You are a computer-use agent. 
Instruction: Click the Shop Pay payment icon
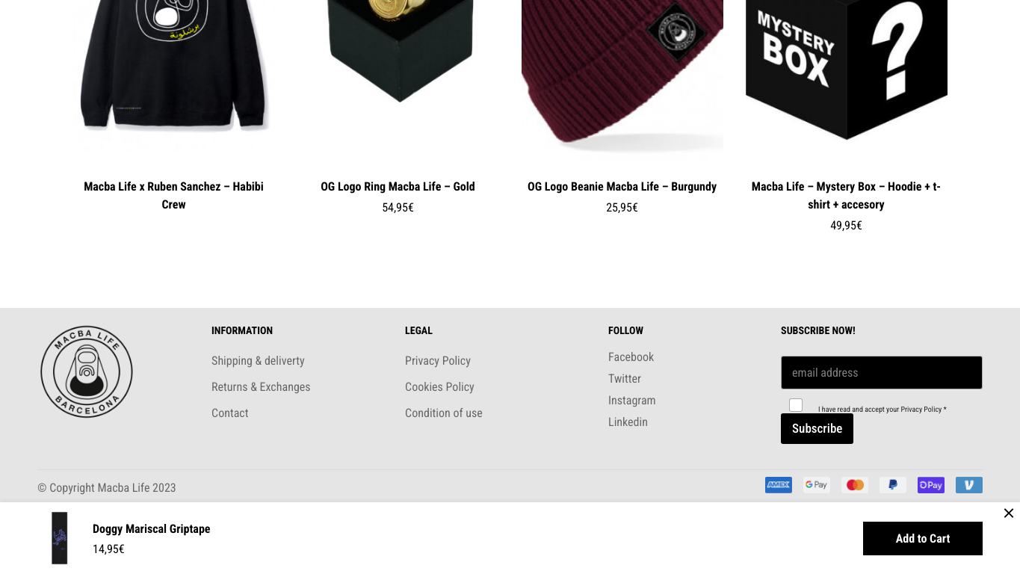pos(930,485)
